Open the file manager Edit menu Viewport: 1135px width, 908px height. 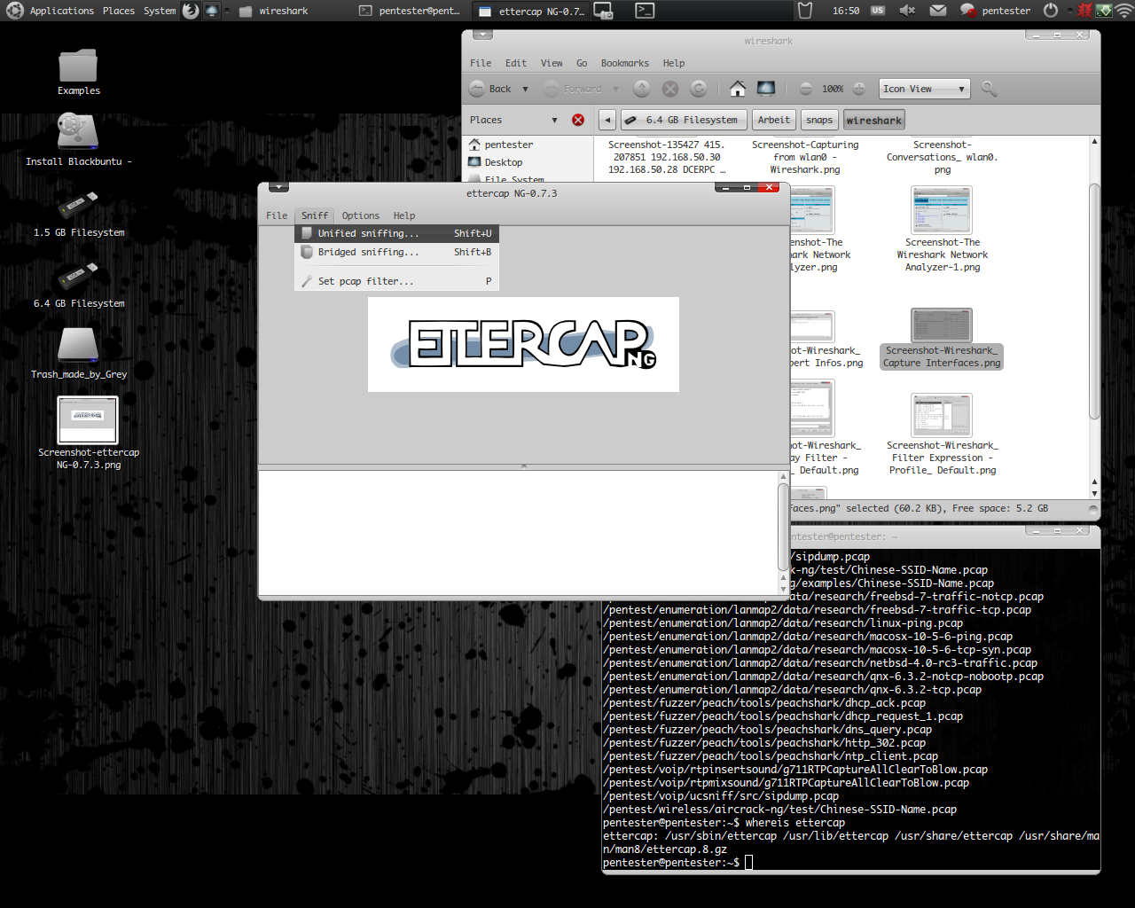[x=516, y=63]
